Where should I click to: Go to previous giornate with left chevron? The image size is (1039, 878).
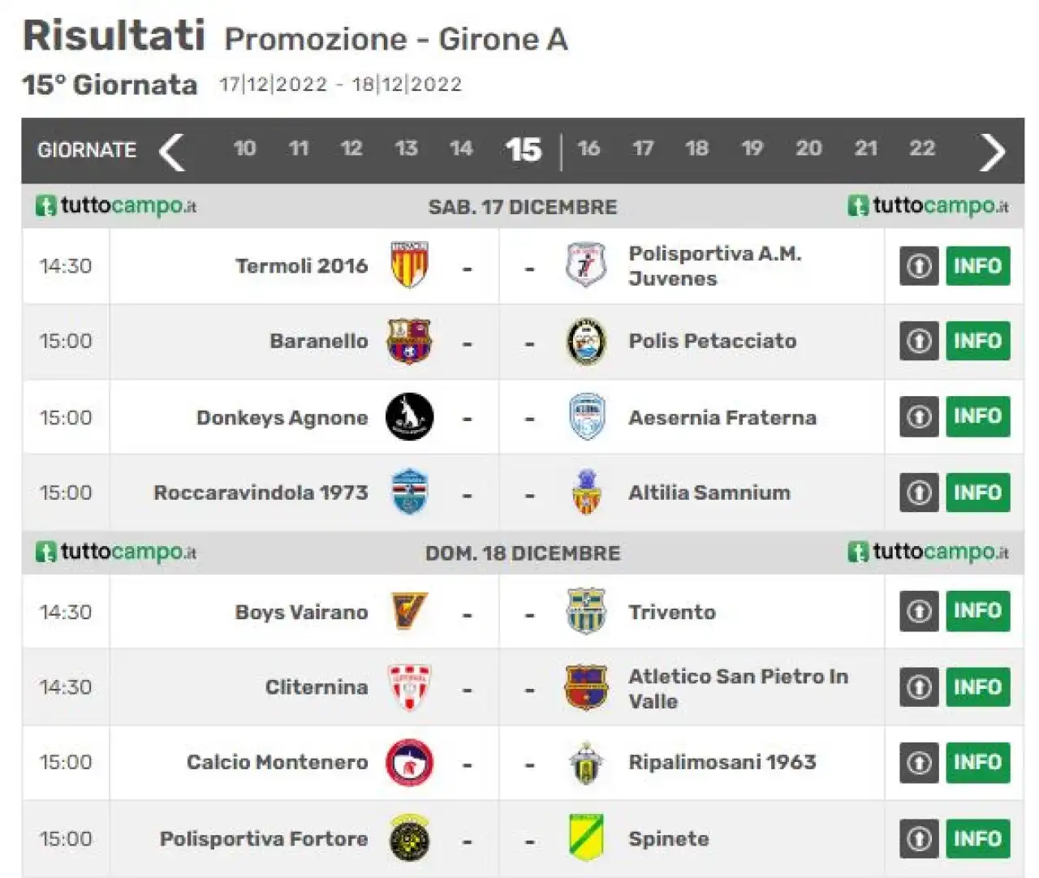[x=171, y=152]
